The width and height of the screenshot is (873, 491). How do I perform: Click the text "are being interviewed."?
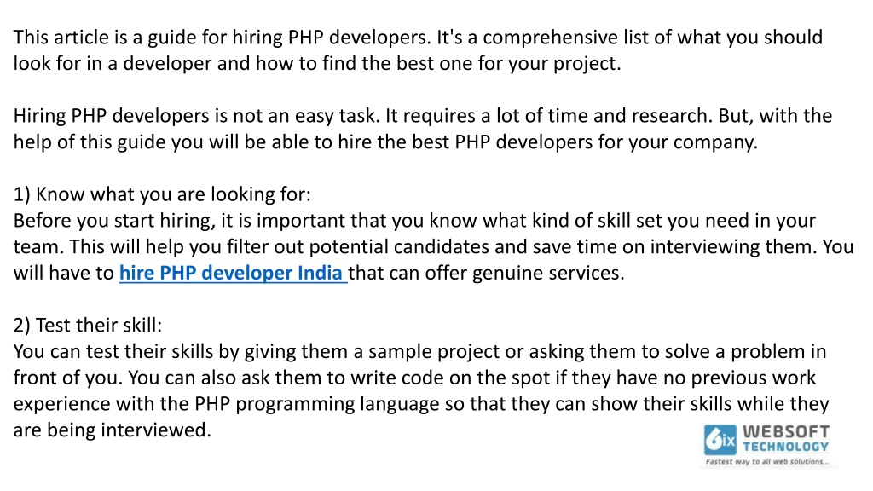coord(113,430)
